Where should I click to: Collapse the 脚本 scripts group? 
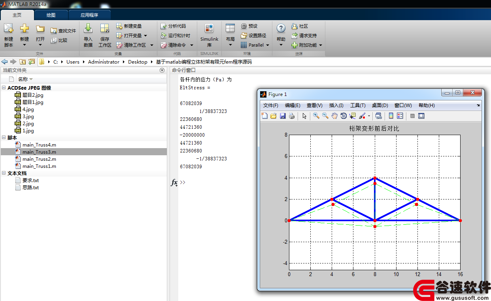point(4,138)
